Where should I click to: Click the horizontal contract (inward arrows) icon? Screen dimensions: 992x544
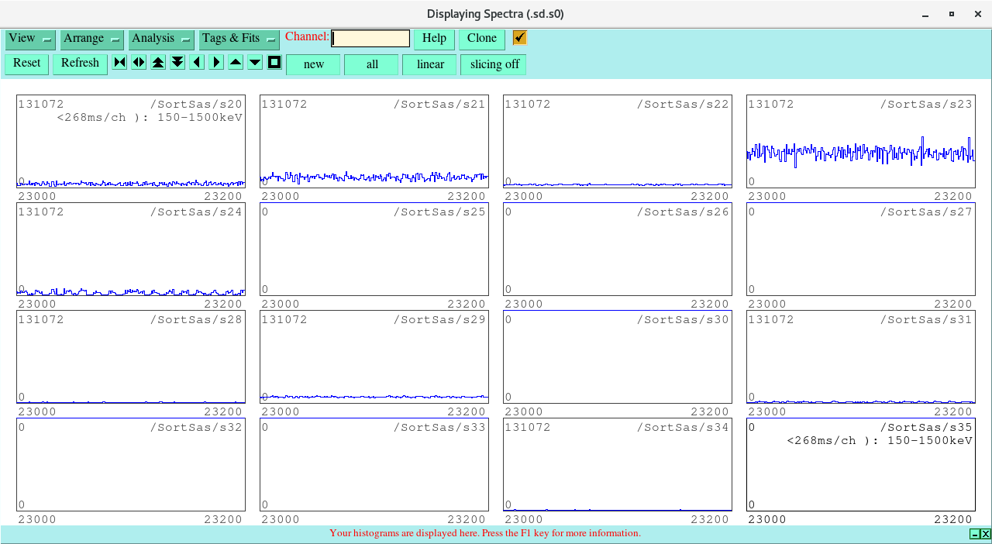tap(119, 63)
